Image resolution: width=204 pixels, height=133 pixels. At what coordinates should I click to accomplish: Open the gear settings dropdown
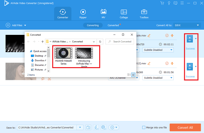click(114, 127)
